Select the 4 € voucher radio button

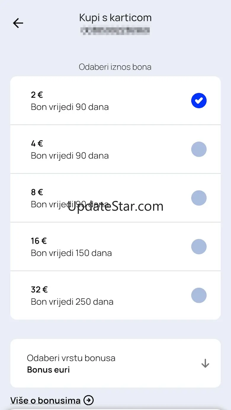tap(199, 149)
